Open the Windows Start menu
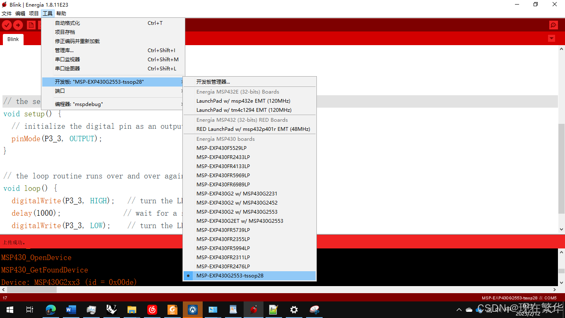 pyautogui.click(x=10, y=309)
